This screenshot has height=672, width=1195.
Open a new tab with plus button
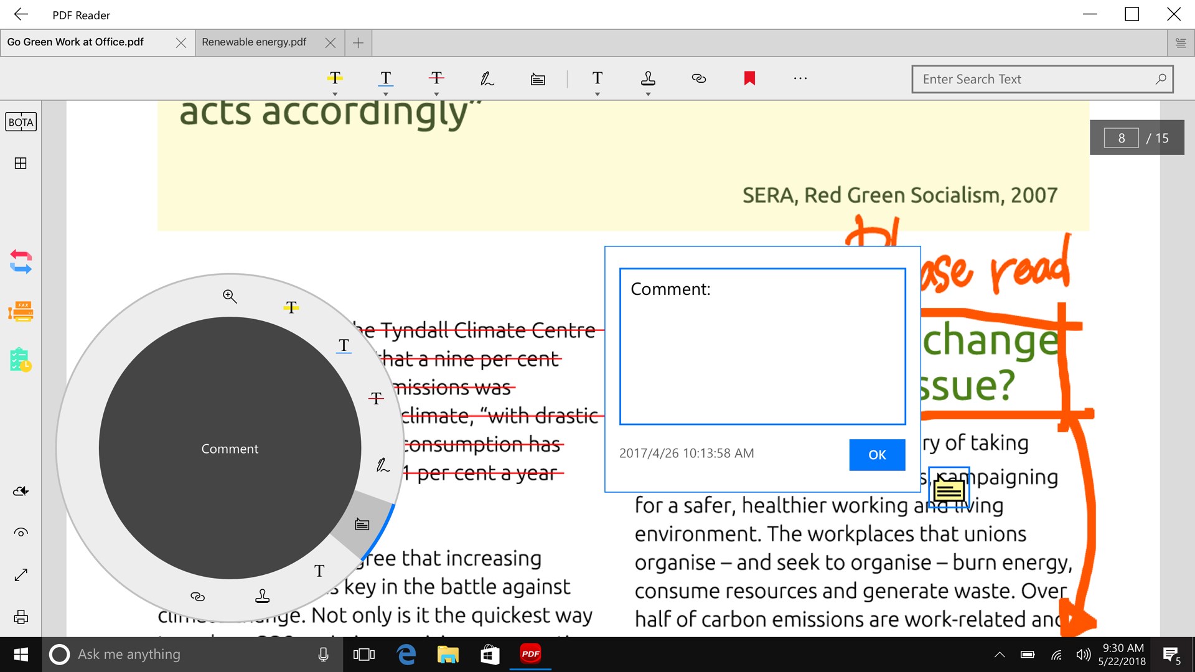(358, 43)
